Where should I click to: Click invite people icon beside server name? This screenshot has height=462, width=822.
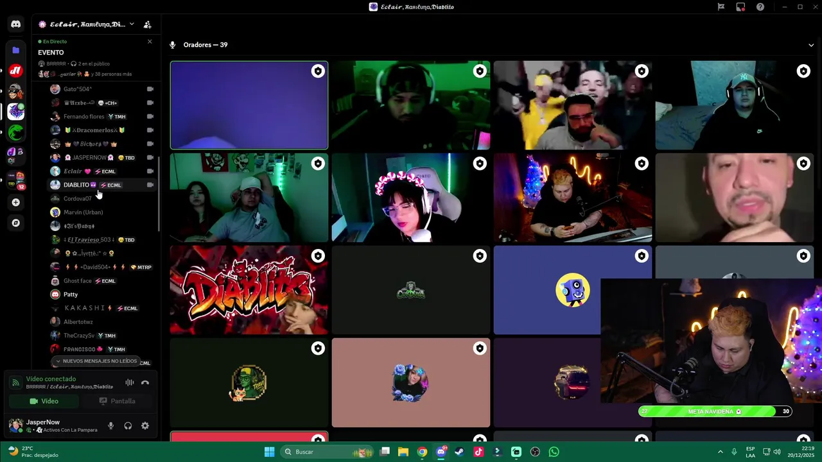click(x=147, y=24)
